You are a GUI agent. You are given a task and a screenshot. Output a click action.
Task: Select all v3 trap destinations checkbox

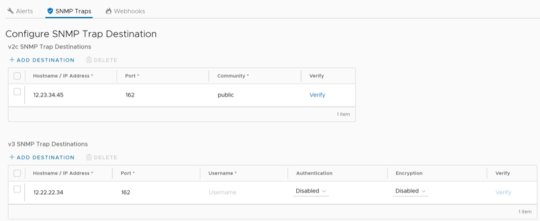[x=17, y=173]
